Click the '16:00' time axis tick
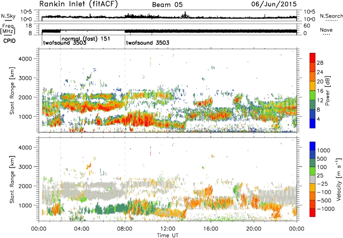 tap(211, 229)
